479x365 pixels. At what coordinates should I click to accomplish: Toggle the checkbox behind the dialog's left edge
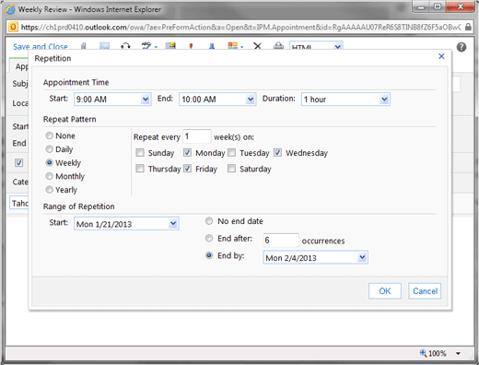[18, 162]
